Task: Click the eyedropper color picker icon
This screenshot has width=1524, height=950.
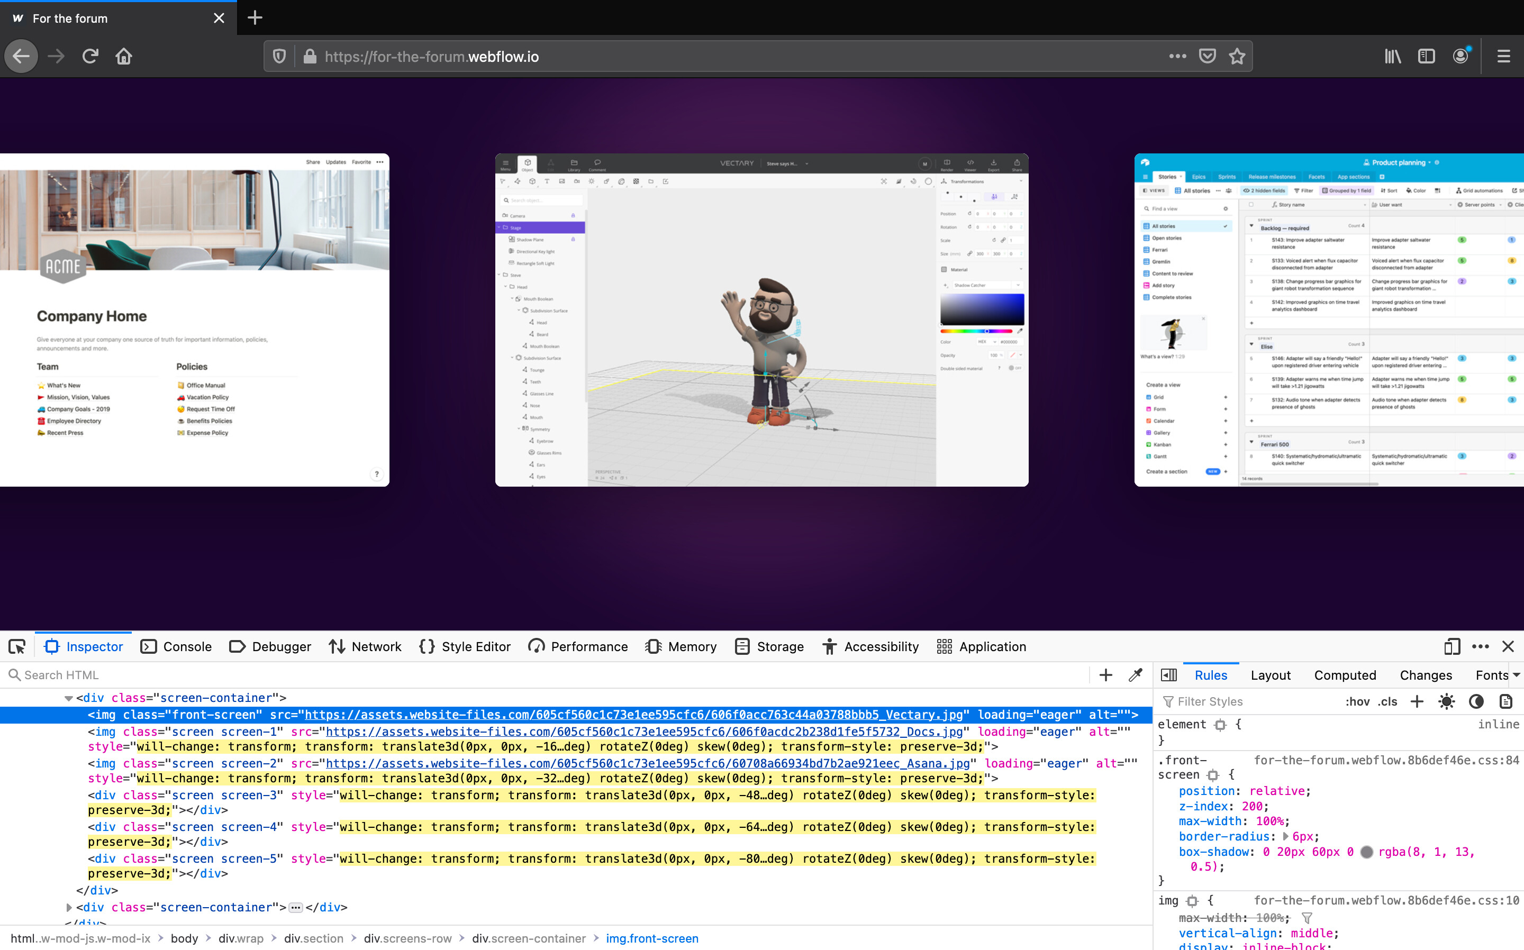Action: 1135,675
